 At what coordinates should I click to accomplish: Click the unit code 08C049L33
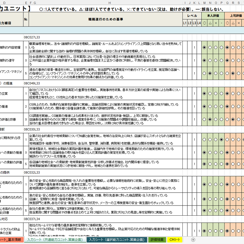tap(32, 83)
